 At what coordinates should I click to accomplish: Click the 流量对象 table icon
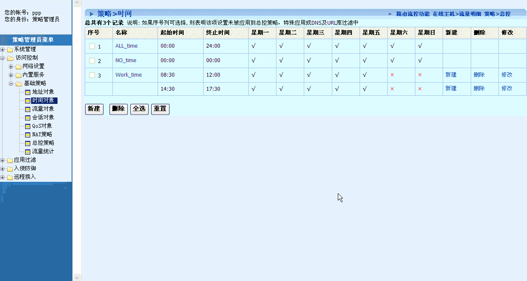(x=28, y=109)
